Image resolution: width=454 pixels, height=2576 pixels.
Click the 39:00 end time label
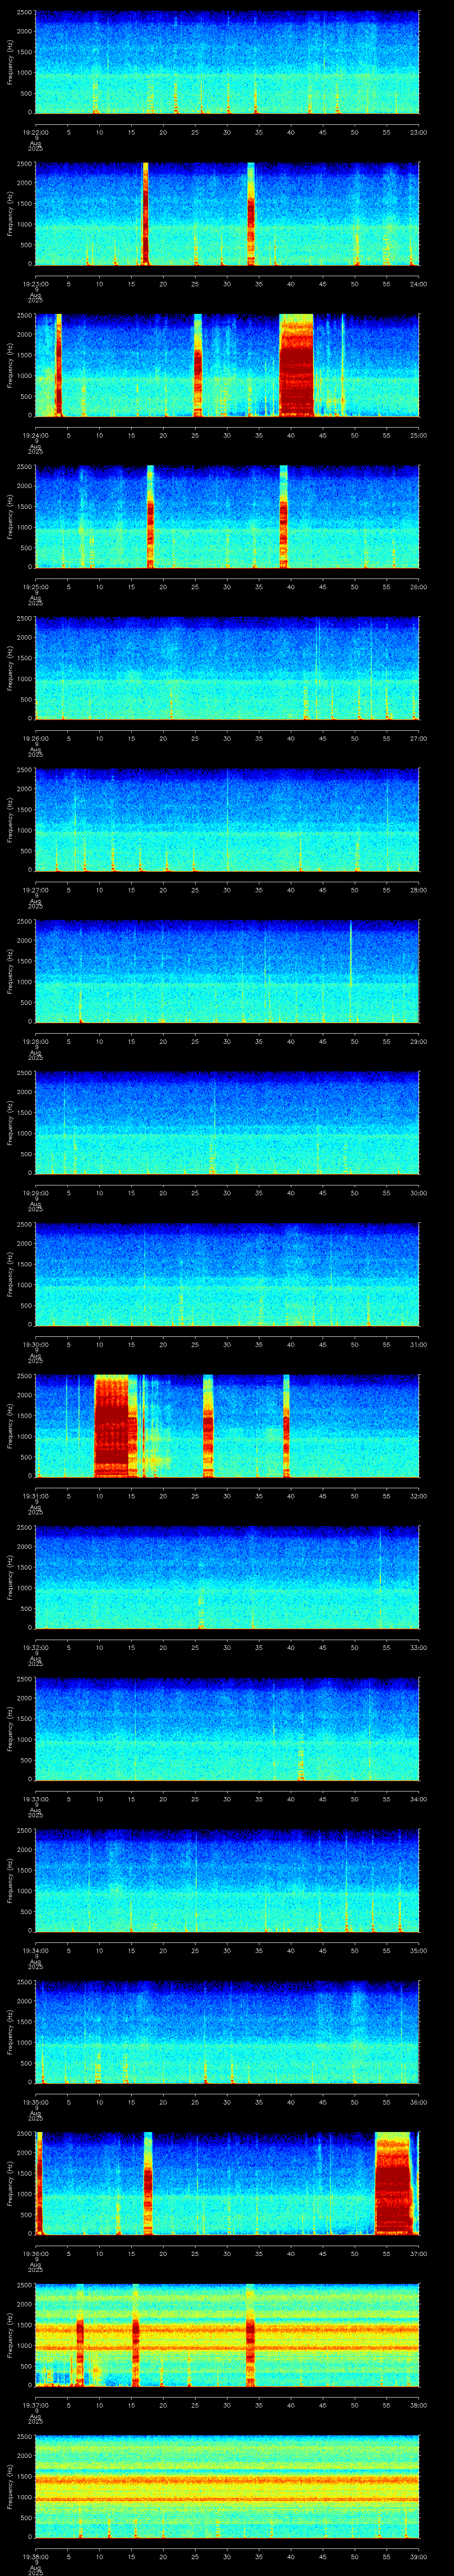pos(419,2556)
